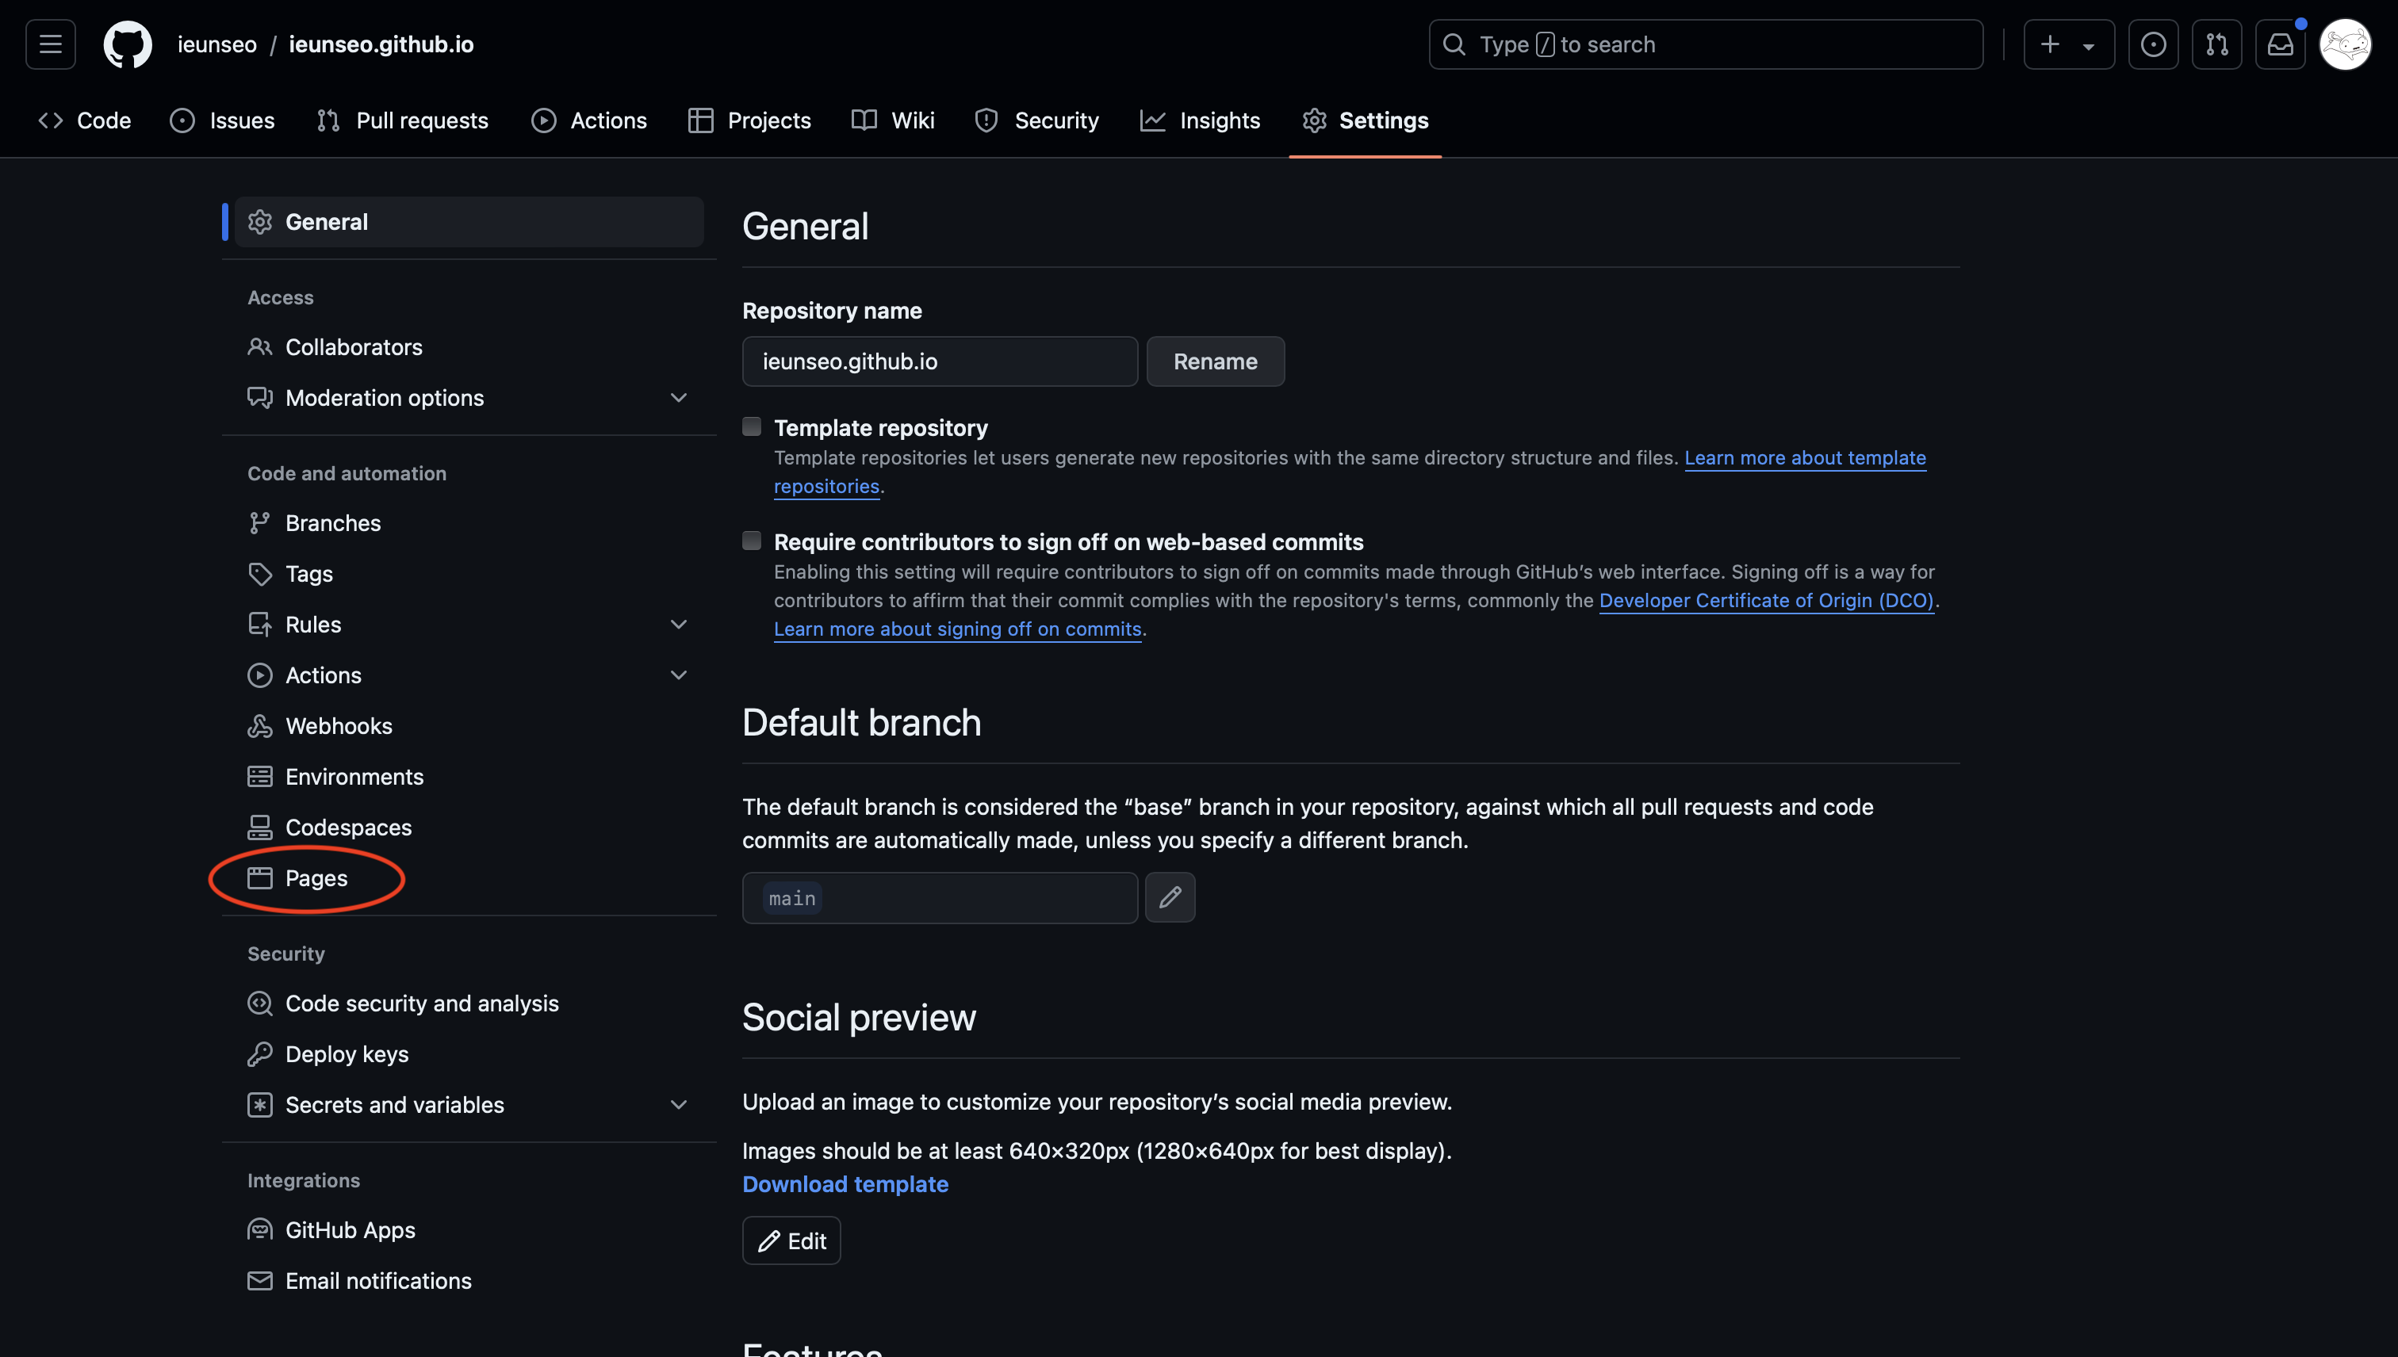The width and height of the screenshot is (2398, 1357).
Task: Switch to the Code tab
Action: coord(85,120)
